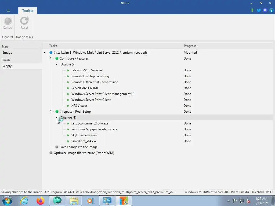Click the blue help question icon

[x=271, y=10]
